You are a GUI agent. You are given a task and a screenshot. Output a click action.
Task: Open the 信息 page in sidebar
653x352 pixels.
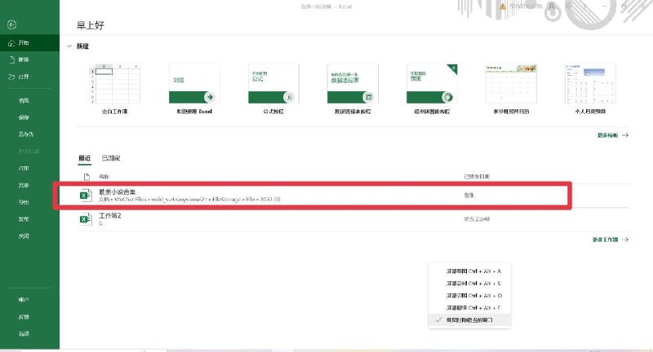pos(24,100)
